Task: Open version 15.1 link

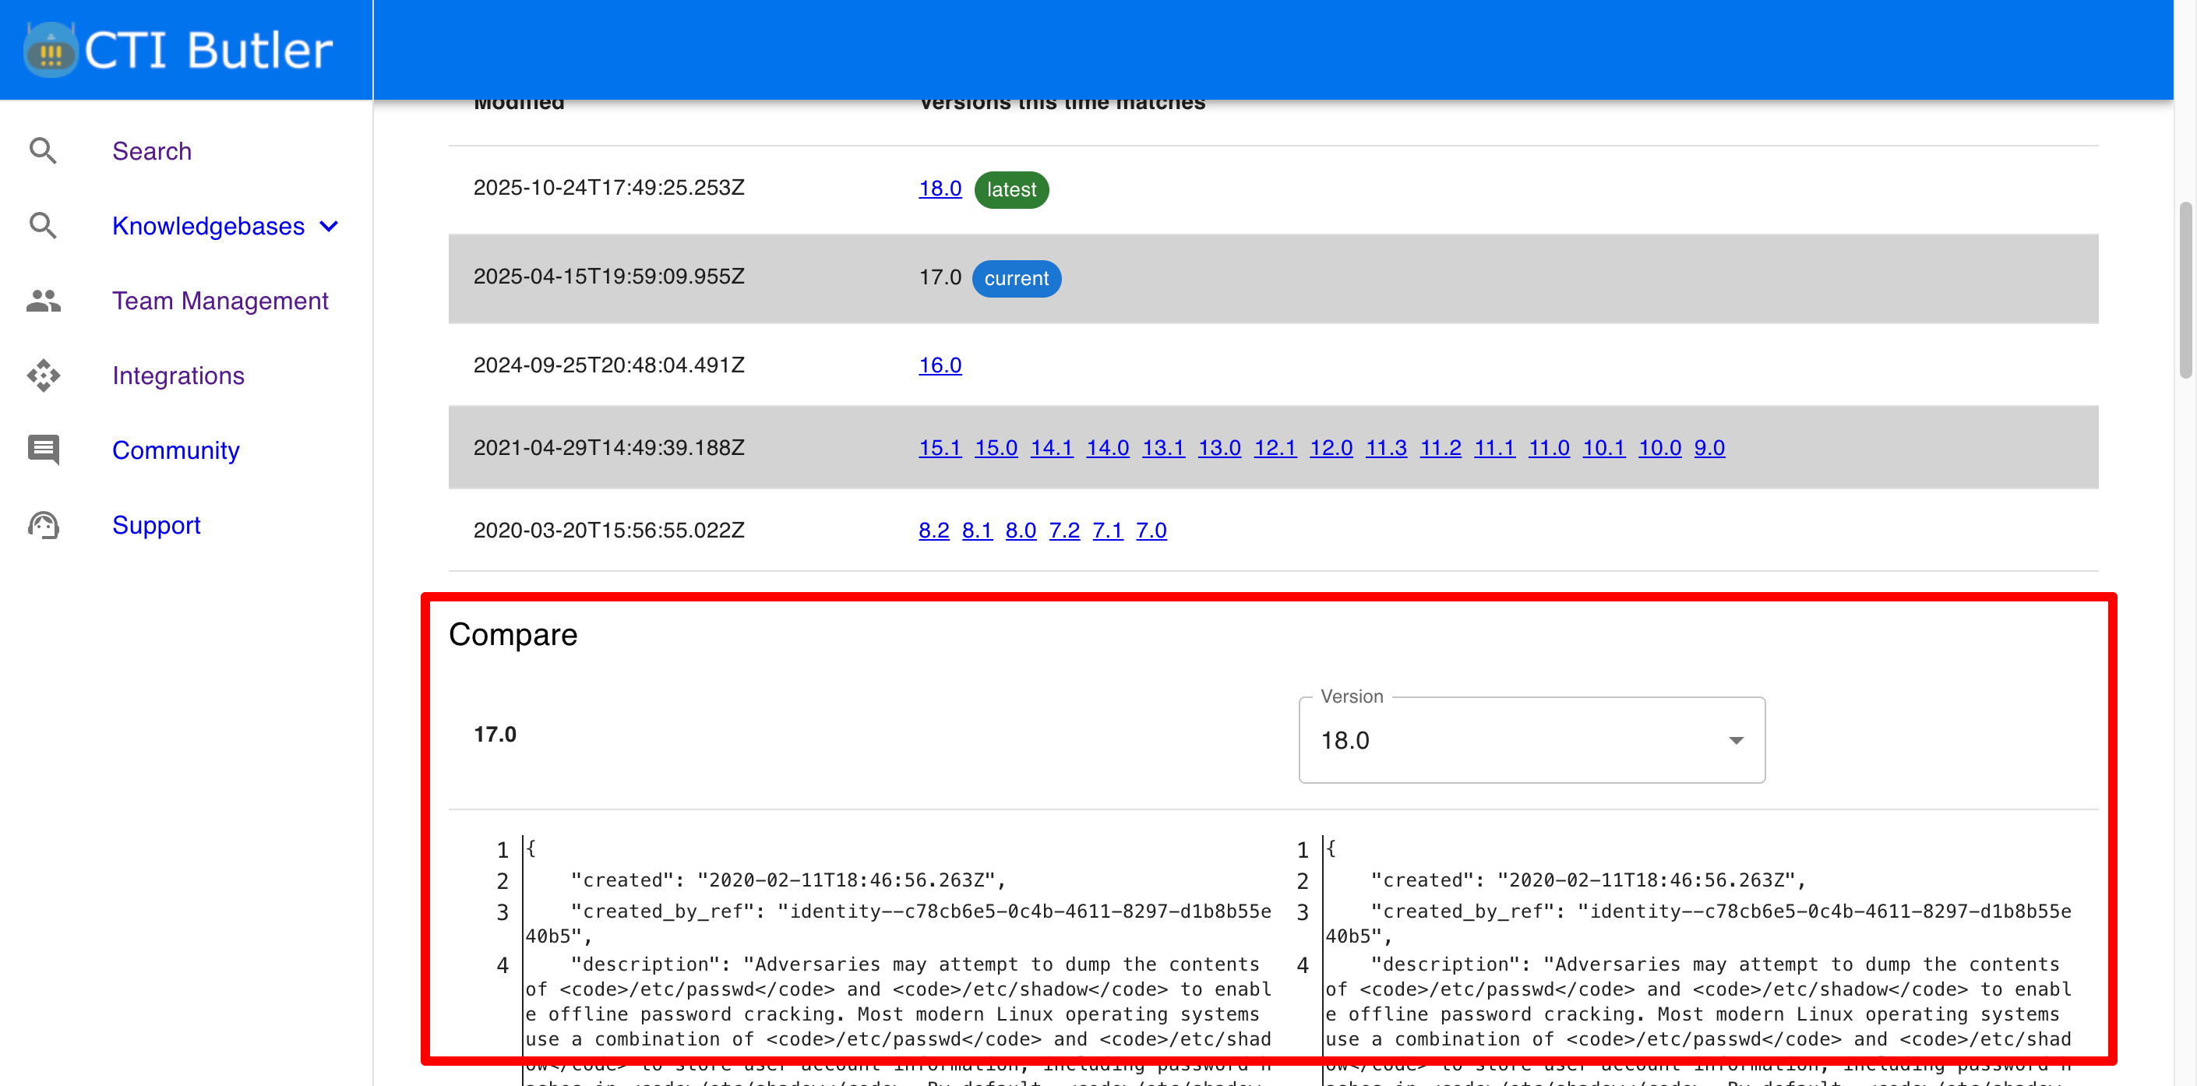Action: coord(939,448)
